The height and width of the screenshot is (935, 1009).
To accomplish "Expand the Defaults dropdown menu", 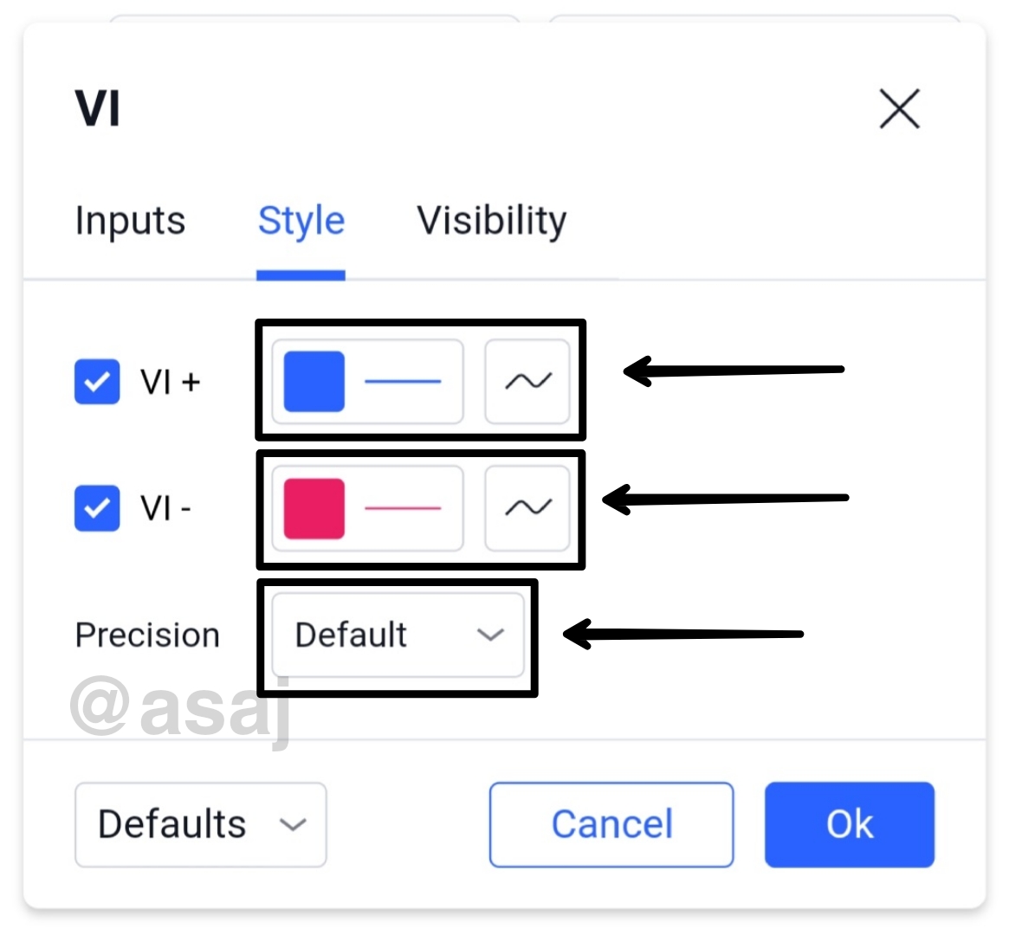I will pyautogui.click(x=200, y=824).
